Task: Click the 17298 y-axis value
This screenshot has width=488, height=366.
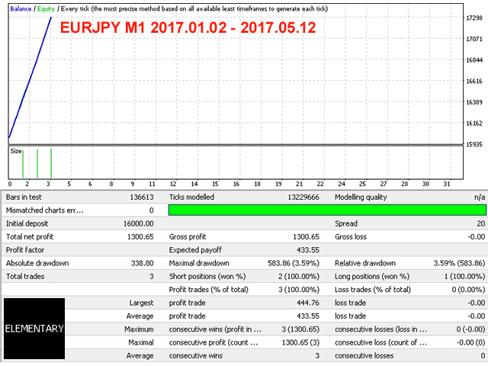Action: [x=474, y=18]
